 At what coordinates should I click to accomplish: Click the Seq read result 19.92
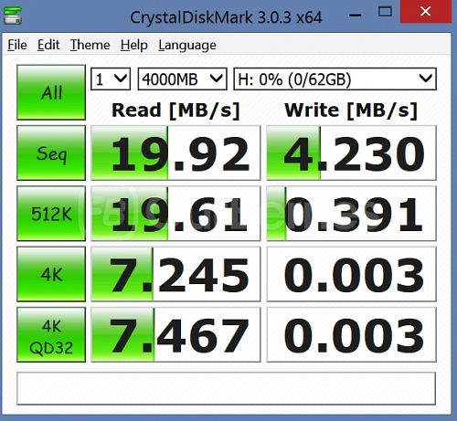[x=175, y=153]
